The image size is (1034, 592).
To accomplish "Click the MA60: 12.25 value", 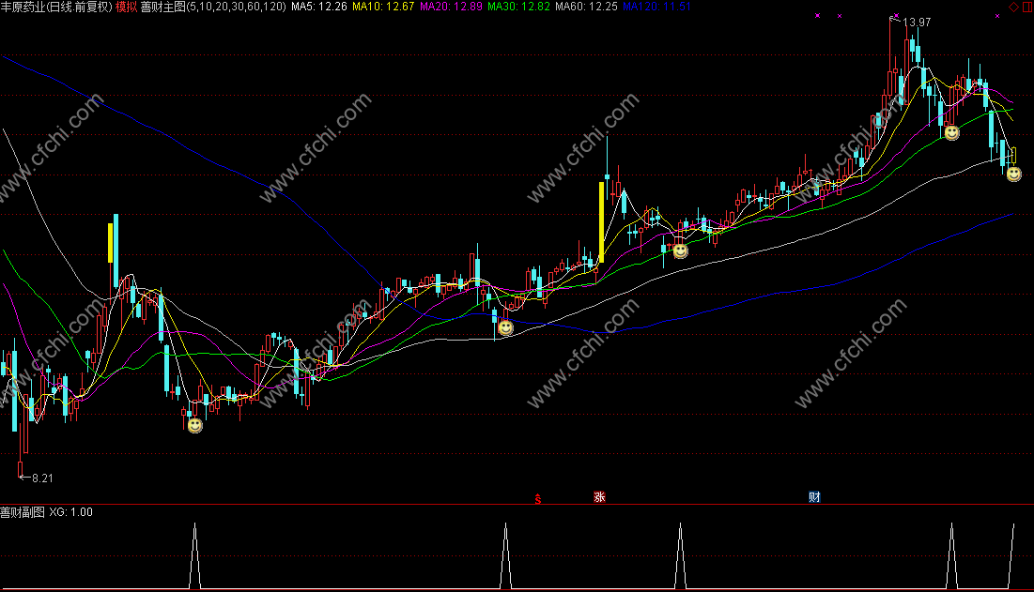I will click(x=586, y=7).
